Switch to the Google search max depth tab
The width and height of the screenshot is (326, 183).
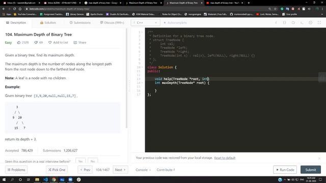(x=103, y=3)
